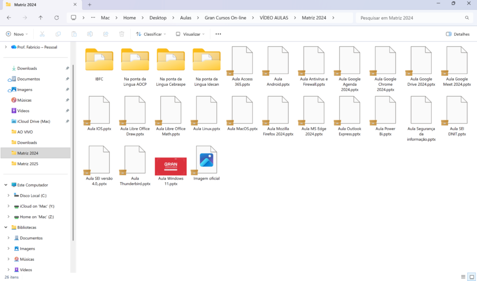Open the Detalhes pane button
The height and width of the screenshot is (281, 477).
coord(457,34)
